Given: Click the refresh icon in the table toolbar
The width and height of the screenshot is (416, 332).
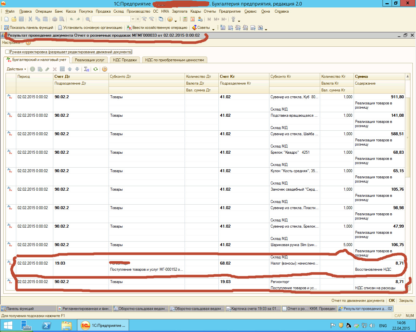Looking at the screenshot, I should [96, 69].
